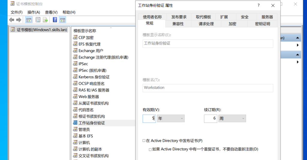This screenshot has height=160, width=307.
Task: Click the 模板显示名称 column header
Action: [x=85, y=31]
